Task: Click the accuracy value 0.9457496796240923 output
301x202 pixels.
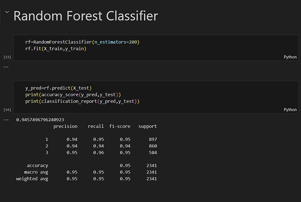Action: tap(40, 120)
